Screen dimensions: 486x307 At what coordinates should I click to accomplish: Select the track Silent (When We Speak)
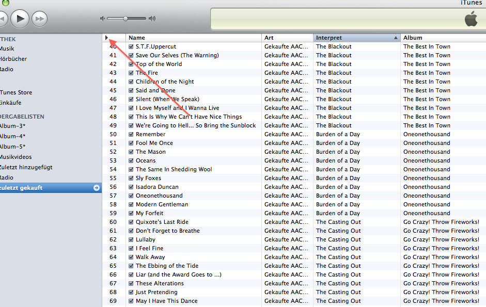[x=167, y=99]
